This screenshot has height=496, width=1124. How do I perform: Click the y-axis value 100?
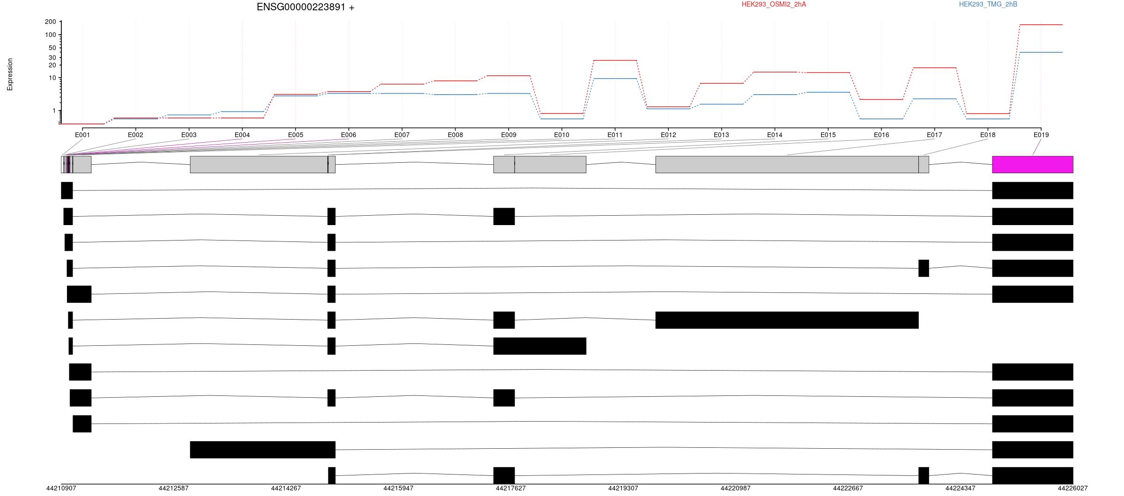tap(51, 35)
